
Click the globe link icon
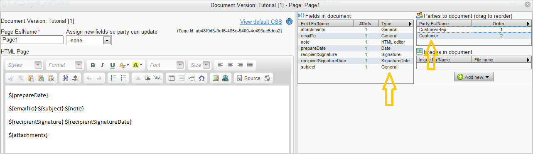(226, 78)
